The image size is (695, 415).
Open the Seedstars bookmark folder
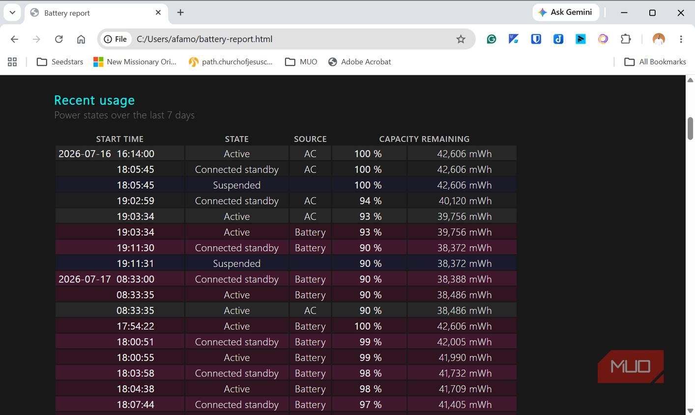pos(60,62)
